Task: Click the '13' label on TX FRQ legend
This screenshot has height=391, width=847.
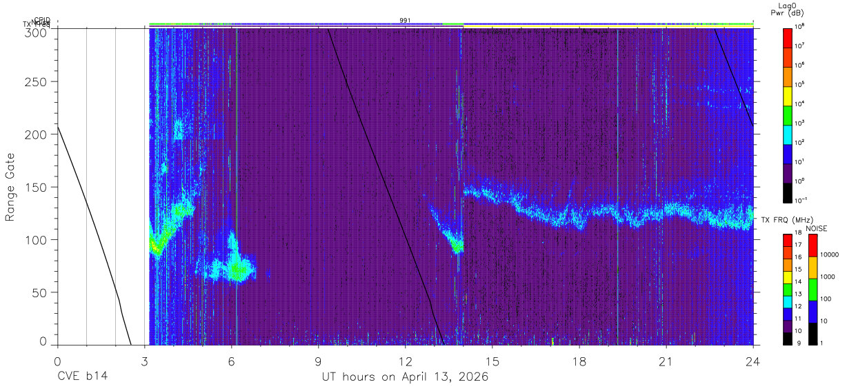Action: 799,294
